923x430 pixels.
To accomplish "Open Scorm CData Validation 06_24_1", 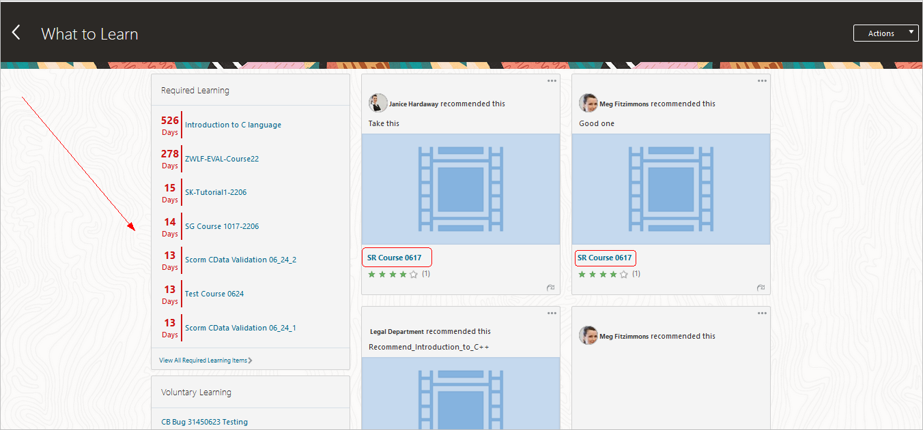I will pos(240,328).
